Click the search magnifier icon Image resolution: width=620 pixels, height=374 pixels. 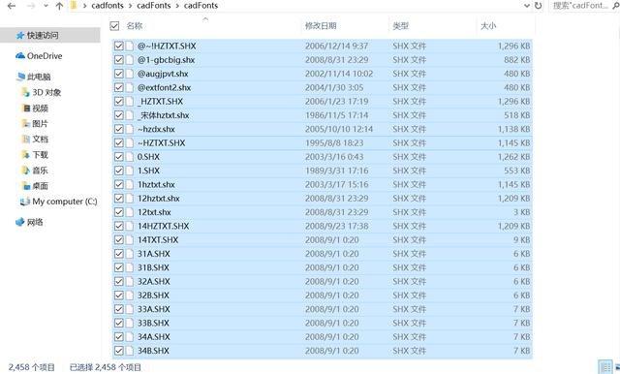point(616,6)
